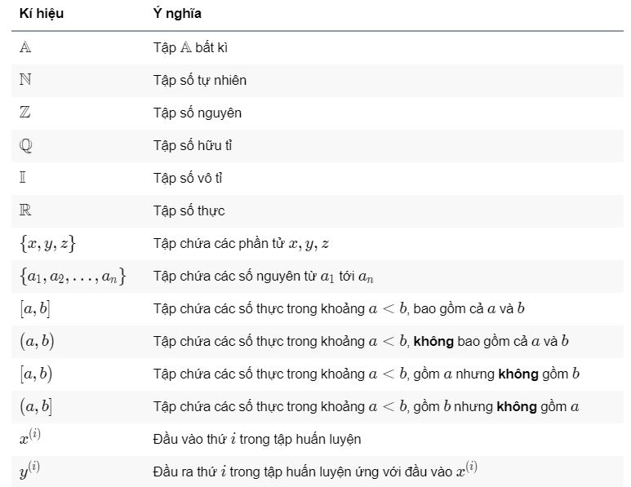Select the rationals Q symbol

[x=26, y=145]
